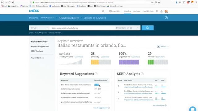Click the yellow Difficulty score bar

pos(101,62)
